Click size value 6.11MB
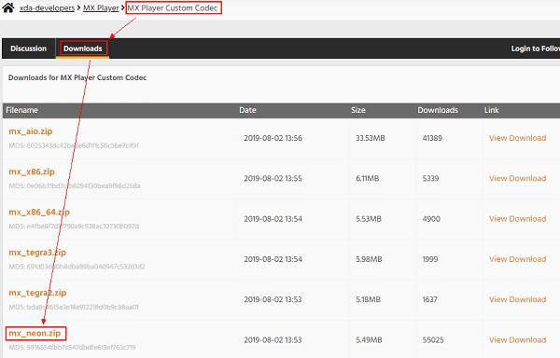 pyautogui.click(x=368, y=178)
